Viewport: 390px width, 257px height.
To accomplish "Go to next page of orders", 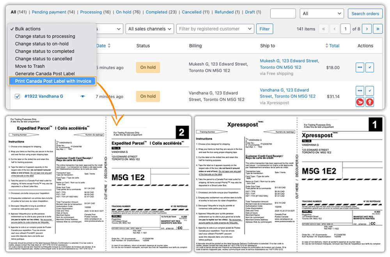I will [366, 29].
